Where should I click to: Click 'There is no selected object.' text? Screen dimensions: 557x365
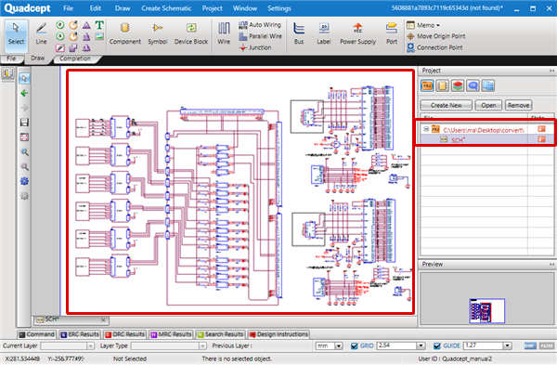pos(237,358)
